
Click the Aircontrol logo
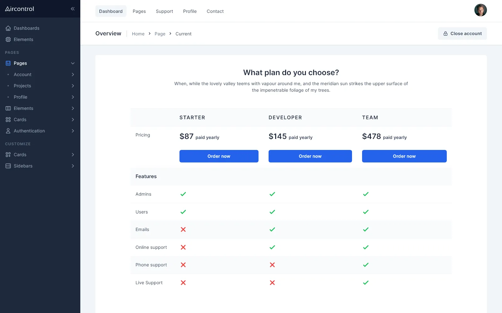pyautogui.click(x=19, y=9)
